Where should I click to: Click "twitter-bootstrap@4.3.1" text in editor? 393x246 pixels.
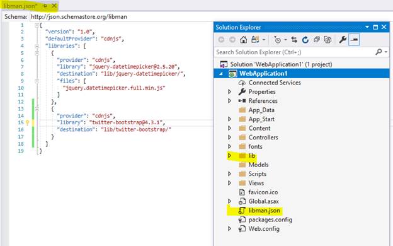tap(126, 122)
